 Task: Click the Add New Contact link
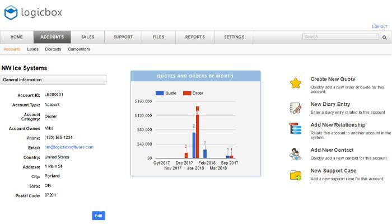(332, 150)
